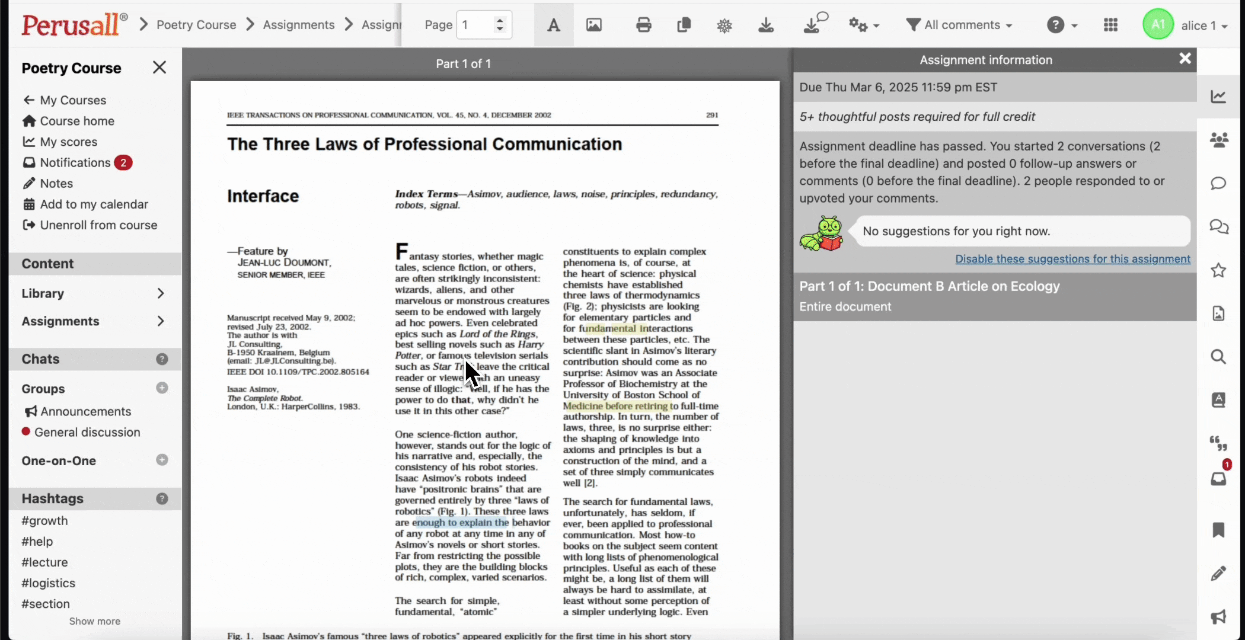This screenshot has width=1245, height=640.
Task: Start a new One-on-One chat
Action: tap(162, 460)
